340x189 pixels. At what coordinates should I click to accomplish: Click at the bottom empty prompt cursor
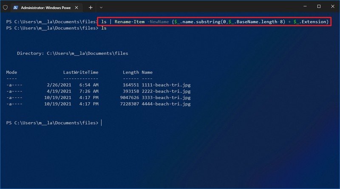(x=101, y=123)
